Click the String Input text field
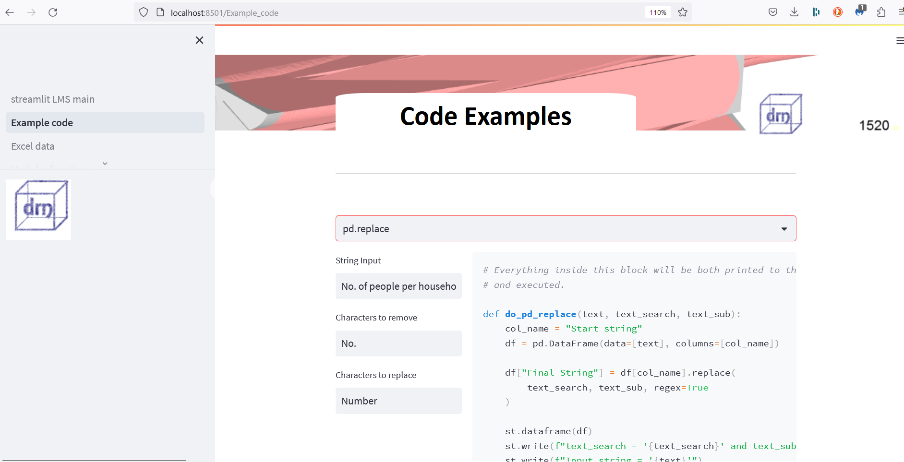The image size is (904, 462). pos(398,286)
